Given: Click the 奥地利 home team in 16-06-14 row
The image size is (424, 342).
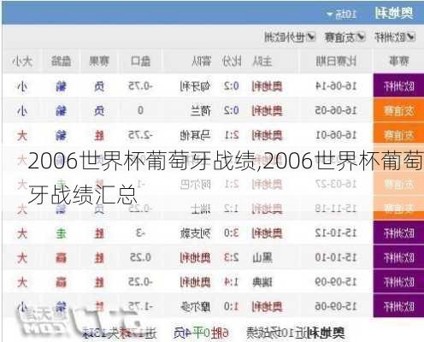Looking at the screenshot, I should point(267,85).
